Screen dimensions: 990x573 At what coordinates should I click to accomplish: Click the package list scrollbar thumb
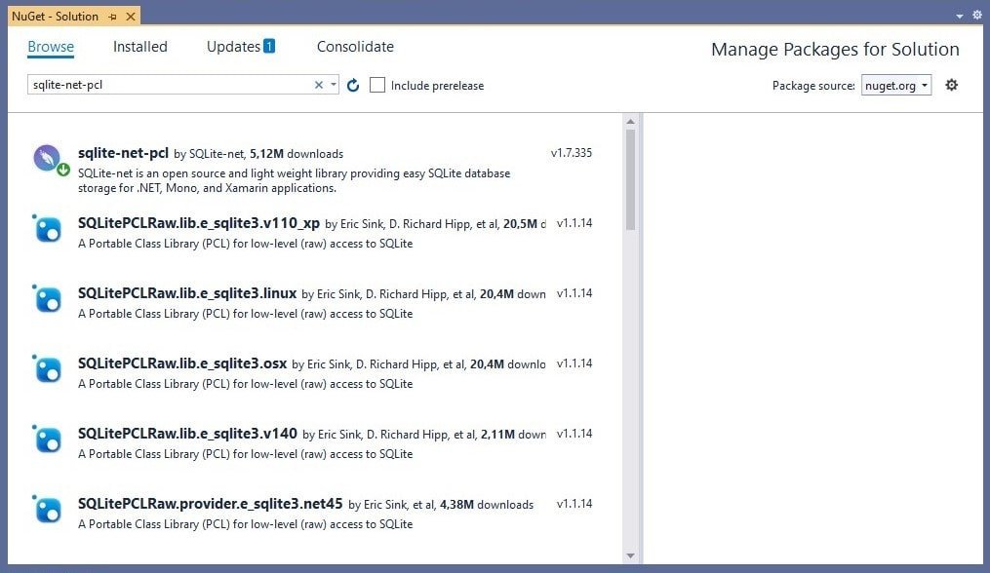[630, 180]
